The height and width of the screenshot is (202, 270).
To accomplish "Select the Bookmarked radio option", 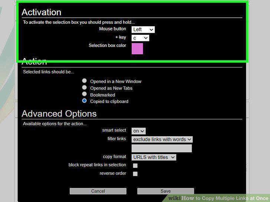I will click(x=85, y=94).
